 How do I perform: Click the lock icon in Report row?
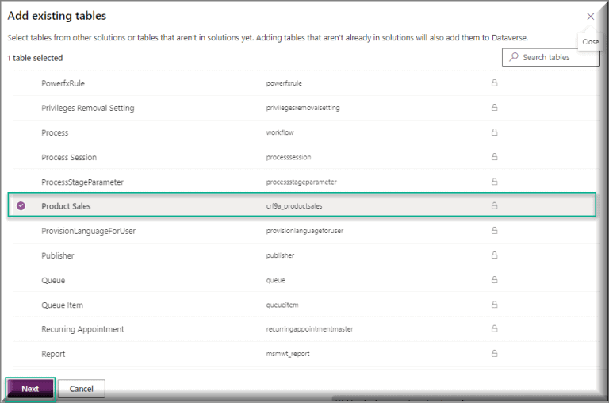click(495, 354)
